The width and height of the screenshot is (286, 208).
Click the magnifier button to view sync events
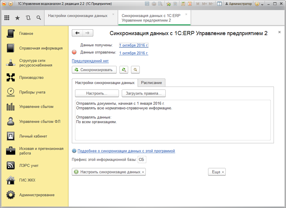(x=135, y=70)
